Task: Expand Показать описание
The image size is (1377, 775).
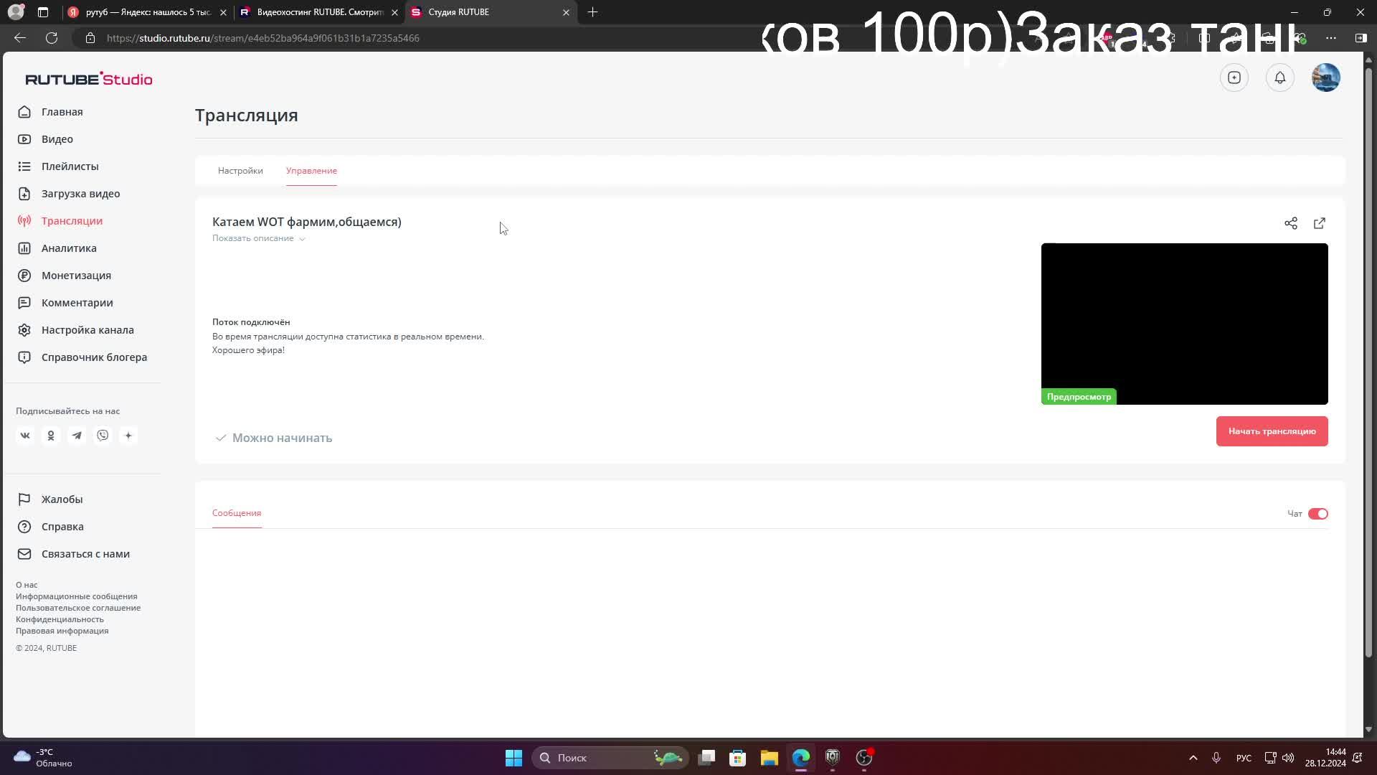Action: tap(258, 238)
